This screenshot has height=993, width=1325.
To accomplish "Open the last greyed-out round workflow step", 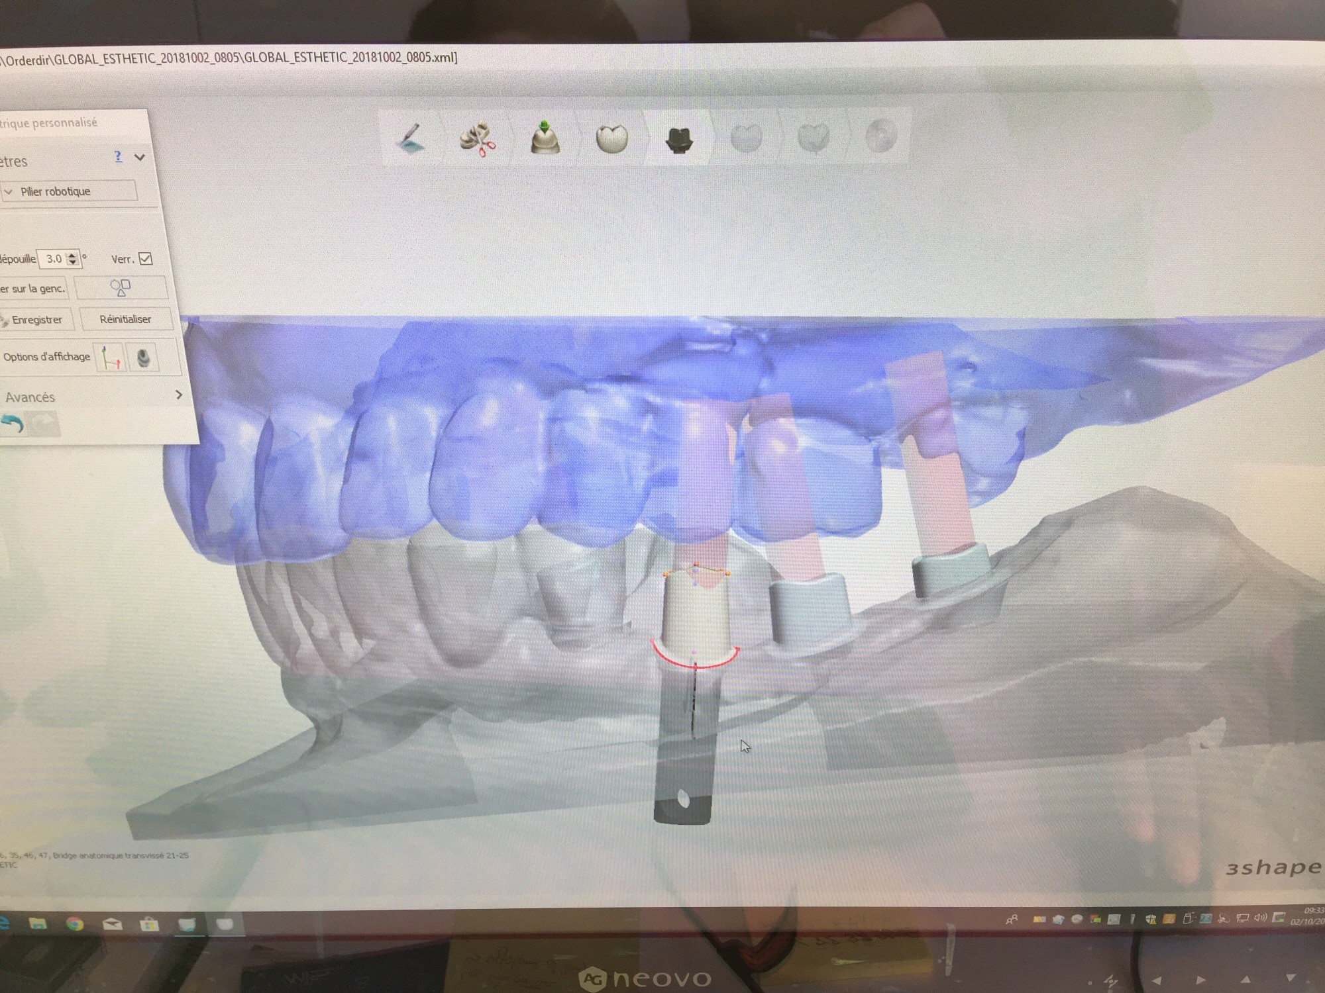I will point(881,136).
